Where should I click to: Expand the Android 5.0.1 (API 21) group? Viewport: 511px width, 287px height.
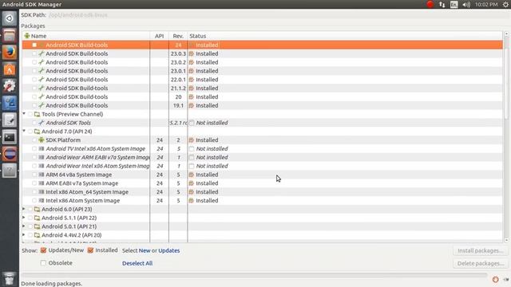click(x=24, y=226)
